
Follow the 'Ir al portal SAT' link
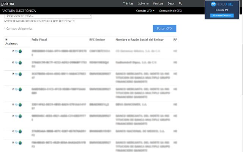(x=222, y=10)
